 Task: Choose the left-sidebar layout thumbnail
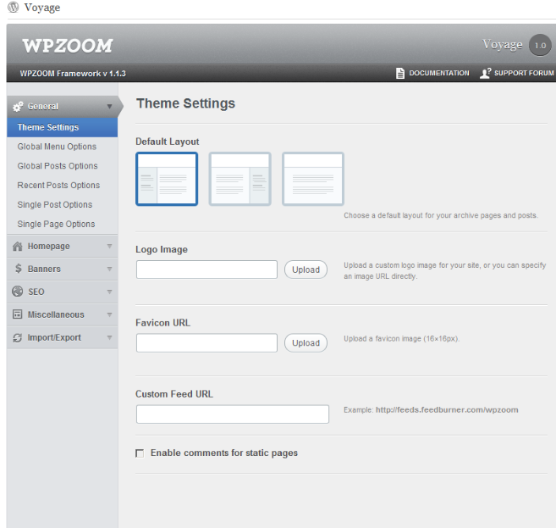[167, 179]
